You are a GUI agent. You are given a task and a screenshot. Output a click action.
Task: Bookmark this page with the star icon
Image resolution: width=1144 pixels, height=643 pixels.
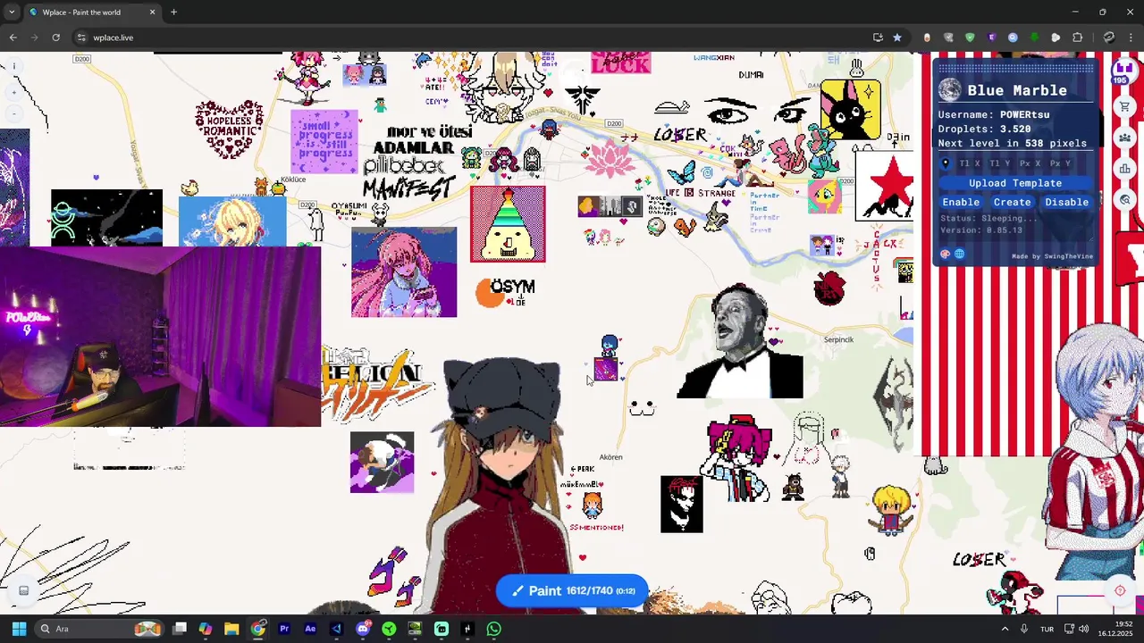point(897,38)
